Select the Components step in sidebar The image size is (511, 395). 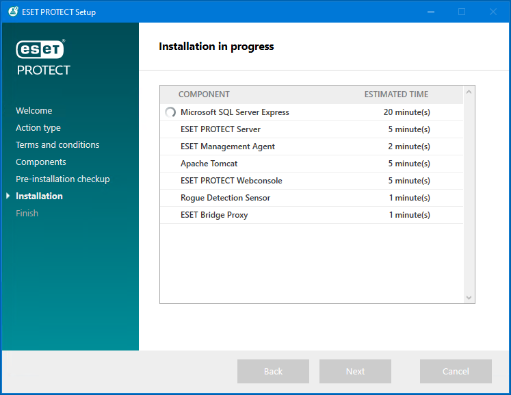41,162
